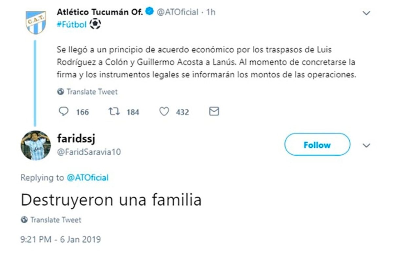Retweet the Atlético Tucumán tweet
Image resolution: width=393 pixels, height=253 pixels.
(114, 112)
